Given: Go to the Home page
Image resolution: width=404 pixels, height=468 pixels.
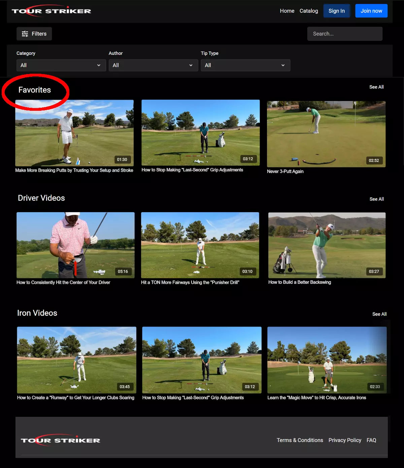Looking at the screenshot, I should [287, 11].
